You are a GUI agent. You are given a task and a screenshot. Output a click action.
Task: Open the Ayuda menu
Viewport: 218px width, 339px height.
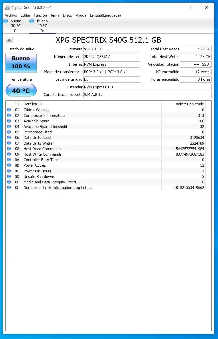(x=81, y=15)
